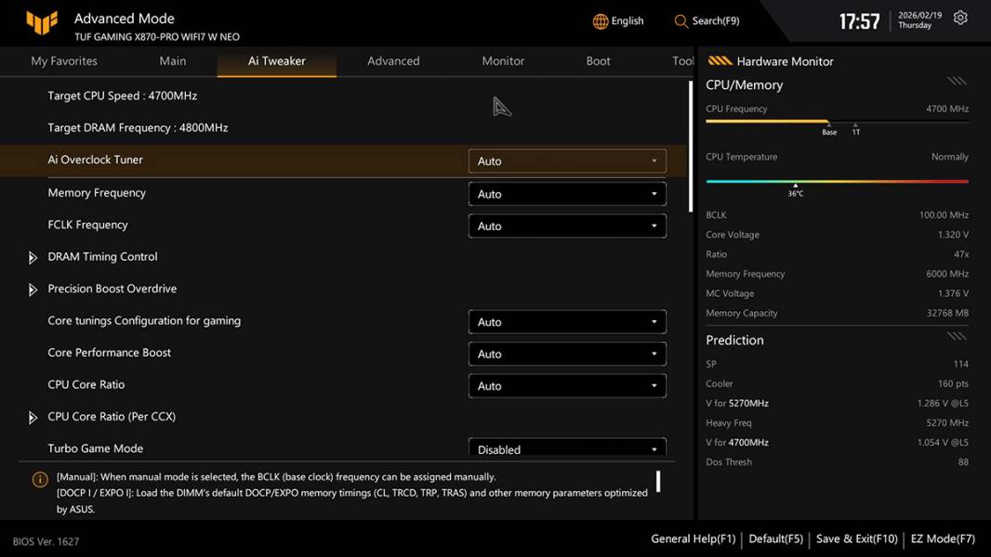991x557 pixels.
Task: Open the Turbo Game Mode dropdown
Action: 567,449
